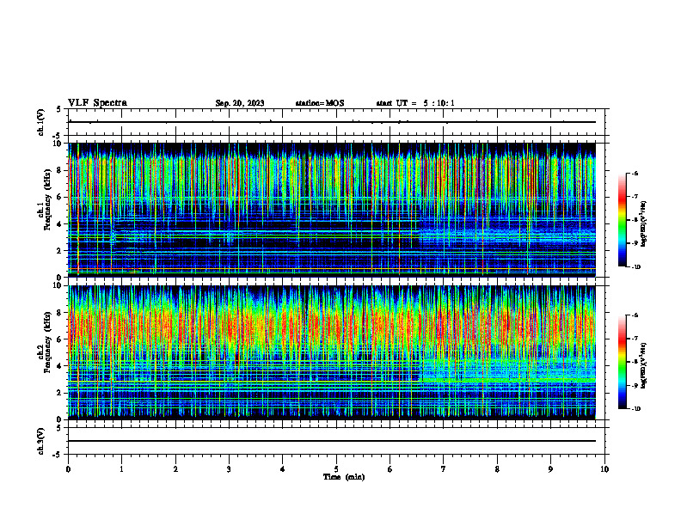Select the ch.2 color bar log(PSD) label
The height and width of the screenshot is (526, 681).
(644, 366)
